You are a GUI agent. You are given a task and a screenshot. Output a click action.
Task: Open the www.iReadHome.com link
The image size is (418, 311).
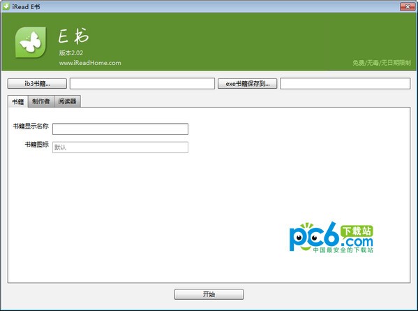click(90, 63)
